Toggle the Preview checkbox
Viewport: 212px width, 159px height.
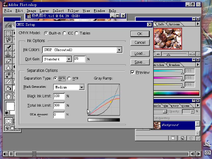(132, 72)
